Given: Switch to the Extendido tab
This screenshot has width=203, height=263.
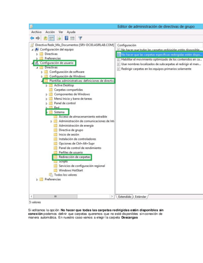Looking at the screenshot, I should [125, 197].
